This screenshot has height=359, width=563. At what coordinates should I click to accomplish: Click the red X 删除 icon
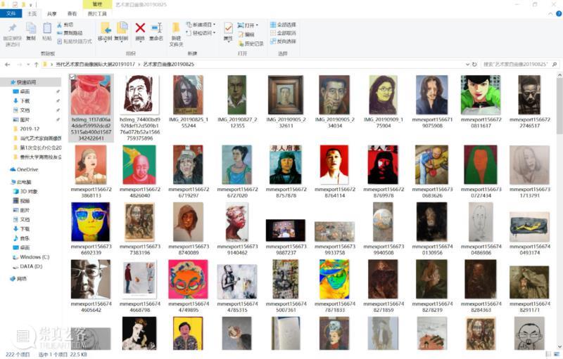click(x=140, y=27)
